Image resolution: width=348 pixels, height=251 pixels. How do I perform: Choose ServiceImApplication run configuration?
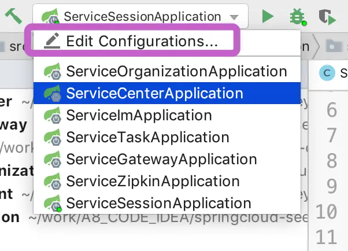[139, 115]
